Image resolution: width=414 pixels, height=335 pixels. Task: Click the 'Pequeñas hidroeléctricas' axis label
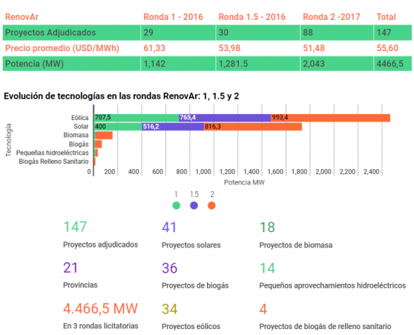tap(52, 153)
